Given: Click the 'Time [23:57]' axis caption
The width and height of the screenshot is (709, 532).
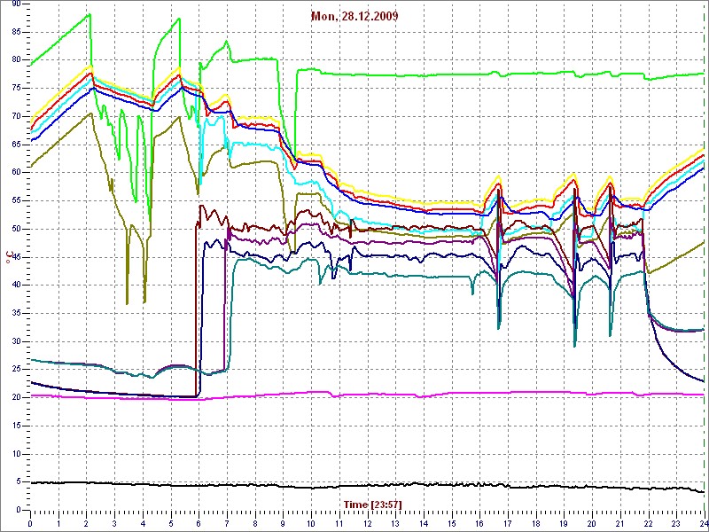Looking at the screenshot, I should point(372,504).
